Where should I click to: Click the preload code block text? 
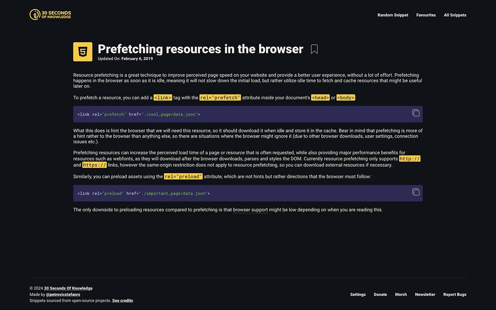[x=143, y=193]
